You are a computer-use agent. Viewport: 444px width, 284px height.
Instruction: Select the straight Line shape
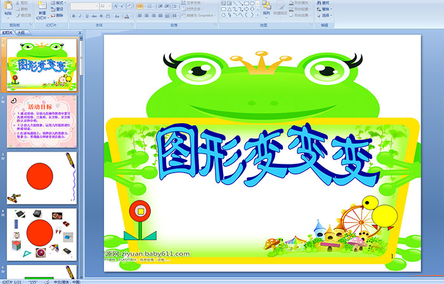point(235,3)
